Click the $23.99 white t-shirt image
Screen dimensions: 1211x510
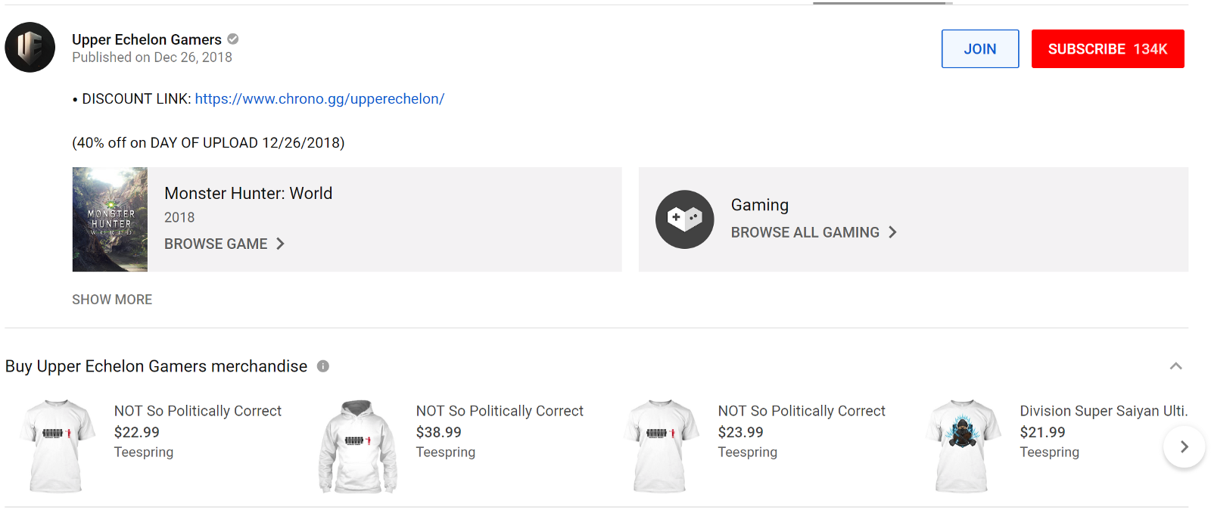tap(661, 446)
